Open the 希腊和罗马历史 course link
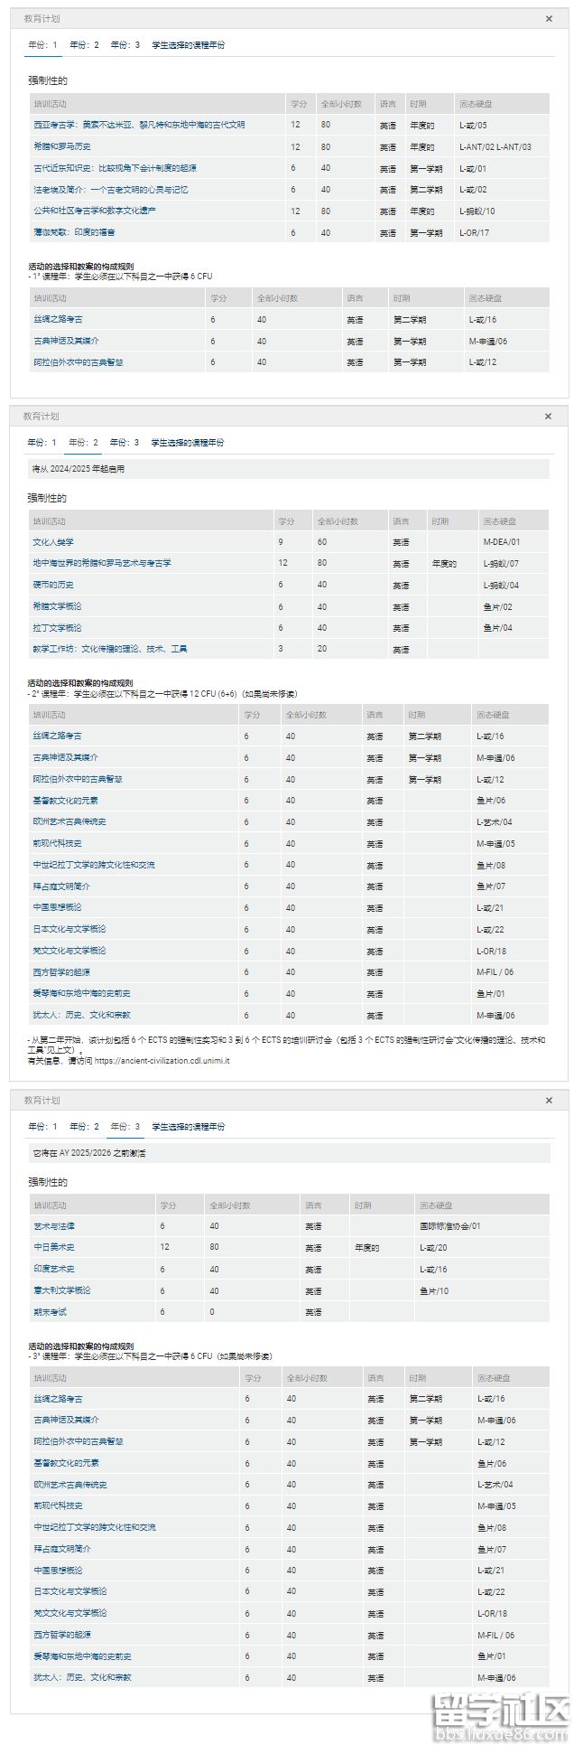The height and width of the screenshot is (1754, 583). tap(62, 146)
